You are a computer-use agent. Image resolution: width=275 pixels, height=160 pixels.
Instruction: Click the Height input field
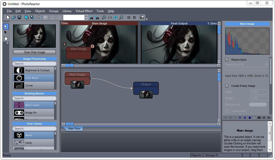259,98
